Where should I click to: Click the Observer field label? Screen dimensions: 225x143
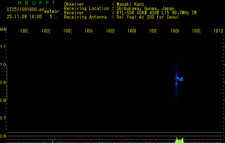pyautogui.click(x=74, y=4)
